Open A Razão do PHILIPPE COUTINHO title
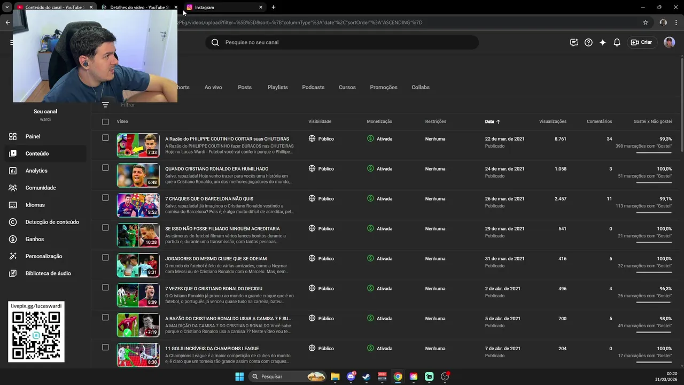Image resolution: width=684 pixels, height=385 pixels. pos(227,139)
